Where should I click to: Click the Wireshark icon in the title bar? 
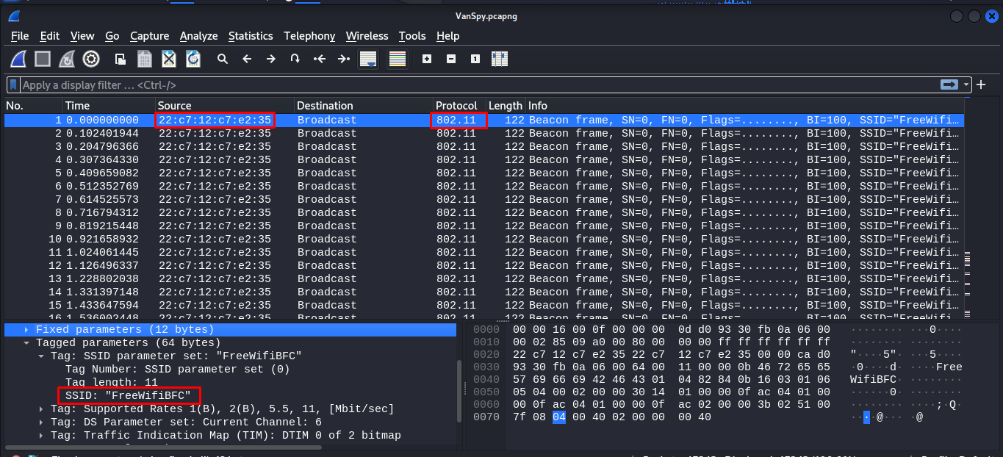(14, 16)
